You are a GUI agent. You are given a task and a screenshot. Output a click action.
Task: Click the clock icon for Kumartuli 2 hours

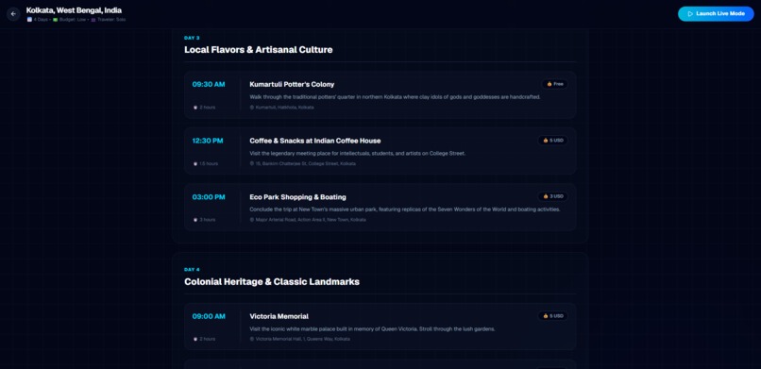pyautogui.click(x=195, y=108)
